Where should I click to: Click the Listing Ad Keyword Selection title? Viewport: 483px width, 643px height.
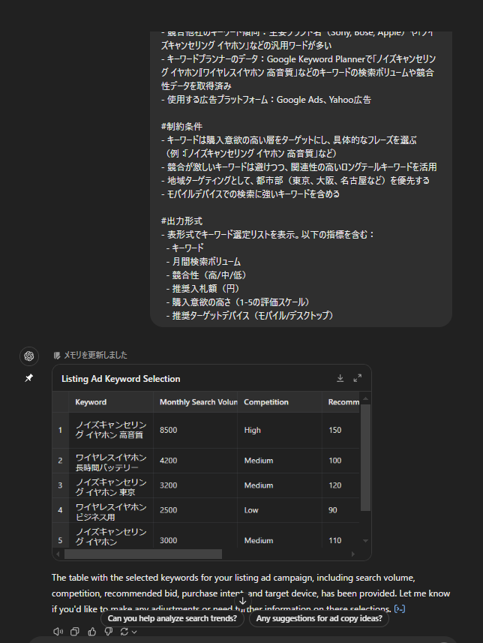click(121, 378)
